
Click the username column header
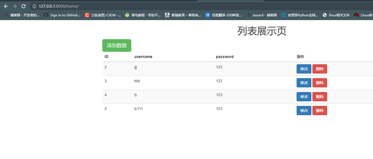[143, 57]
